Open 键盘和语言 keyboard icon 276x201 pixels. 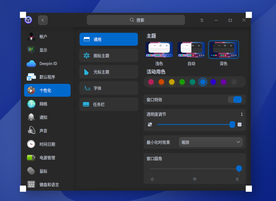[31, 184]
